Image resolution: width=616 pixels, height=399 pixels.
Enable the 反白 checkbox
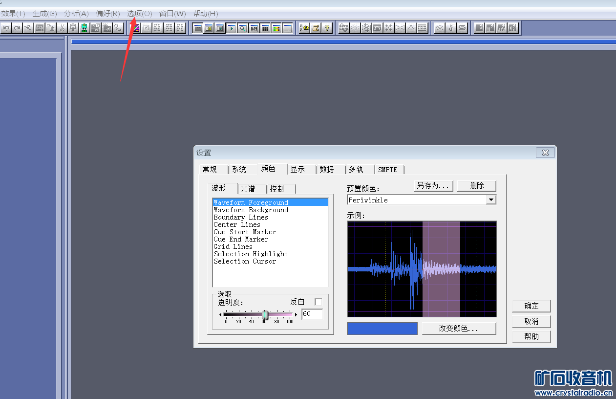(318, 302)
